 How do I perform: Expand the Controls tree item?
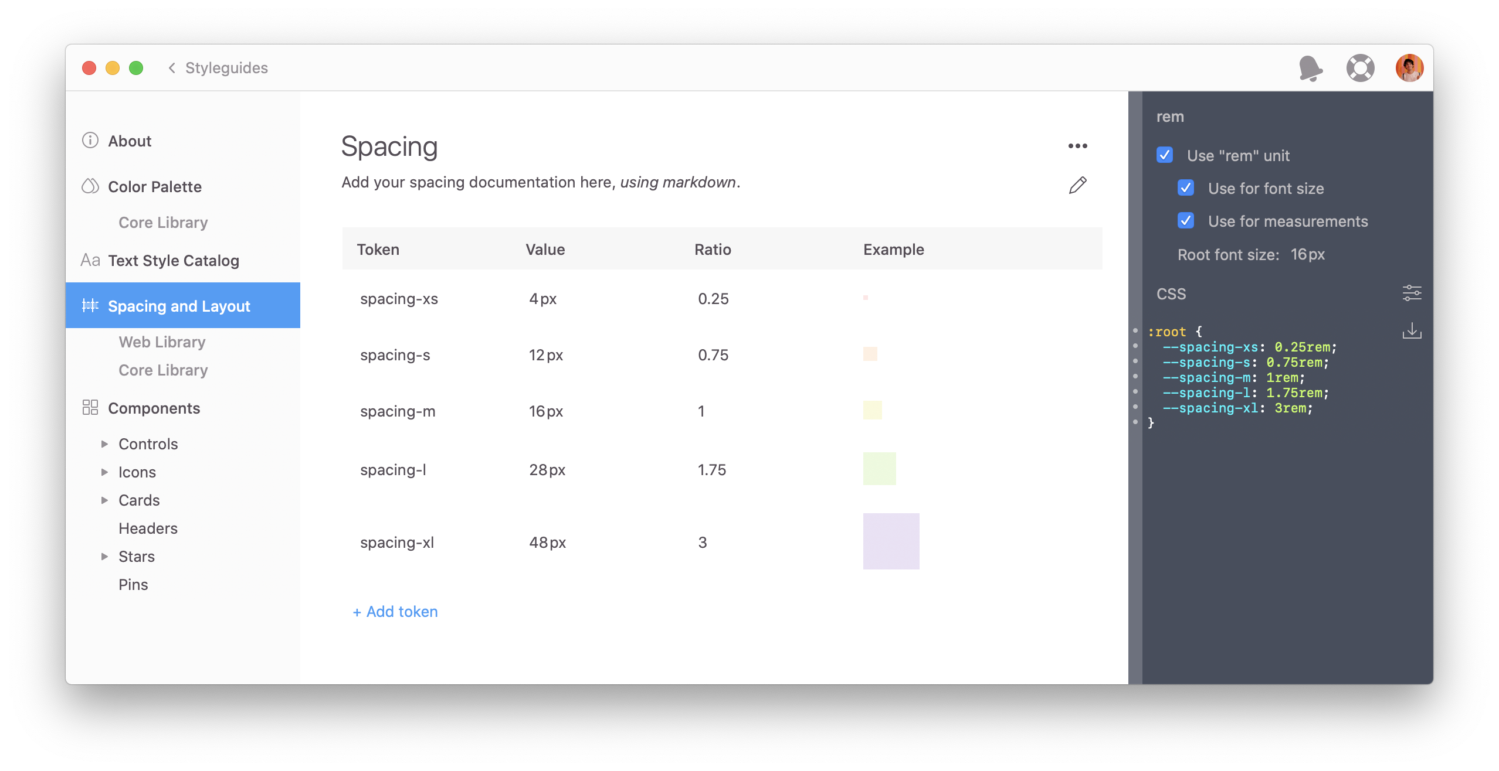pos(104,444)
